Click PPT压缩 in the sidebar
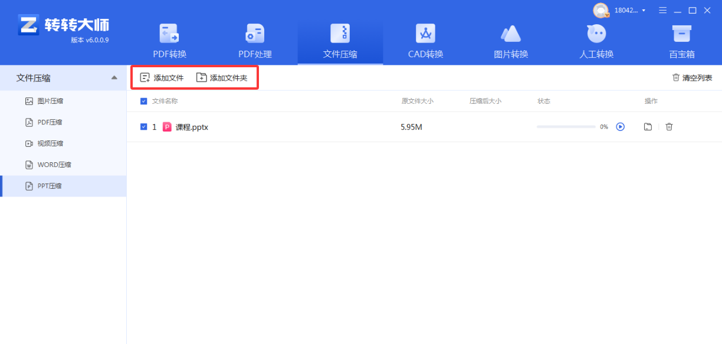 pos(63,186)
